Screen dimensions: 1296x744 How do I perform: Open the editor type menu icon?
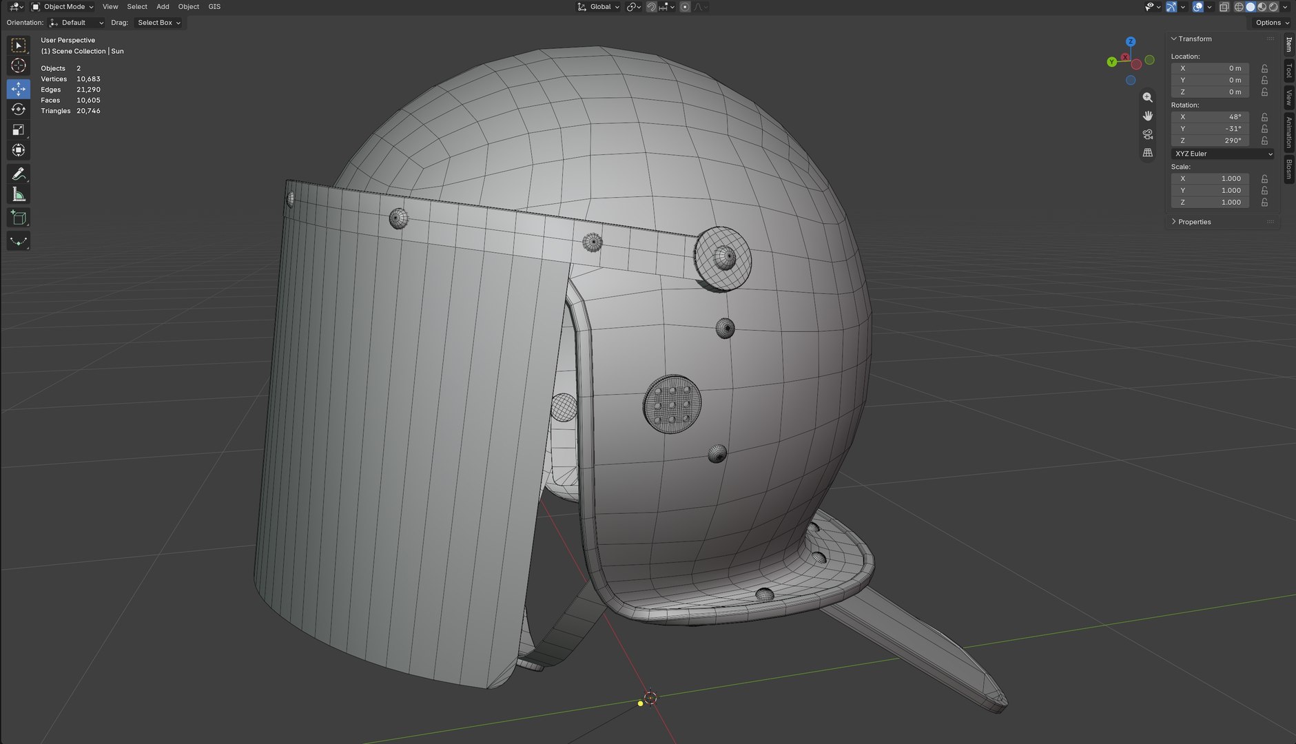coord(16,7)
